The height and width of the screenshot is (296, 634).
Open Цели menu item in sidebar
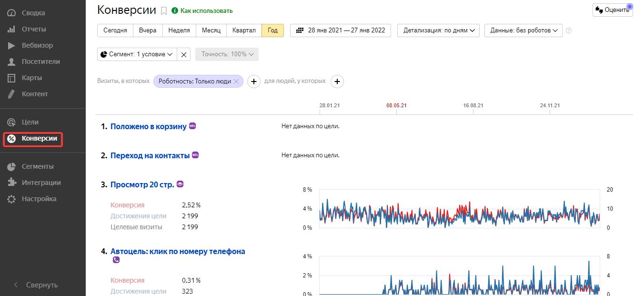30,122
